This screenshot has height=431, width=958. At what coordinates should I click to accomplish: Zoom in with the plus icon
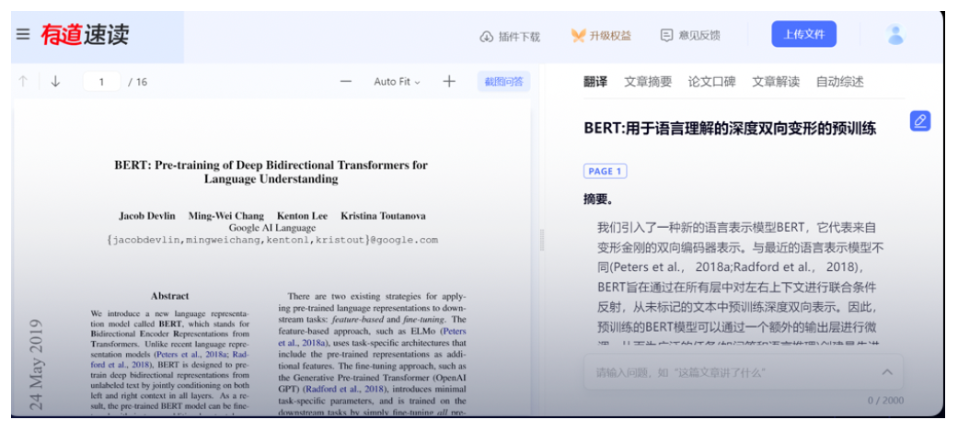pyautogui.click(x=449, y=81)
